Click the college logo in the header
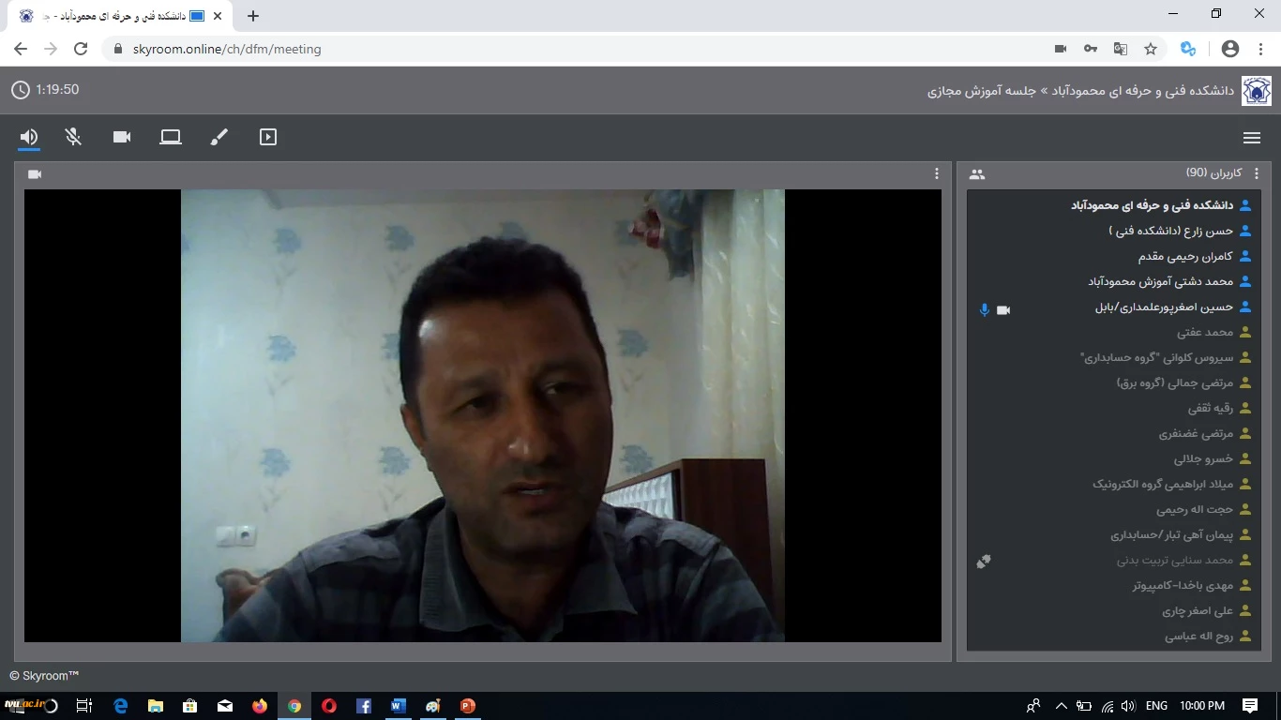This screenshot has width=1281, height=720. (1257, 91)
